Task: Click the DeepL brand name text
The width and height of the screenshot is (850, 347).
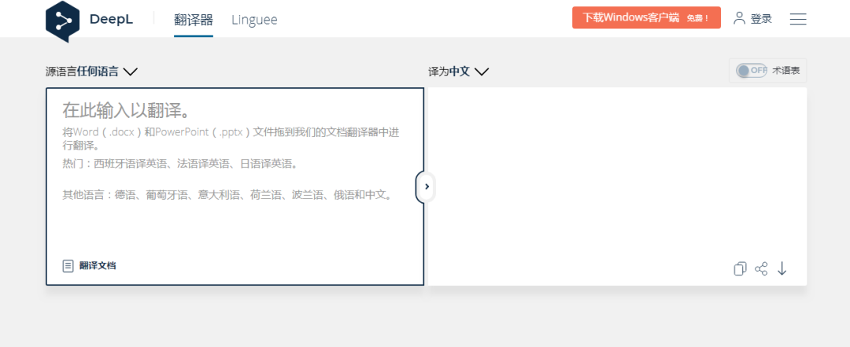Action: coord(111,20)
